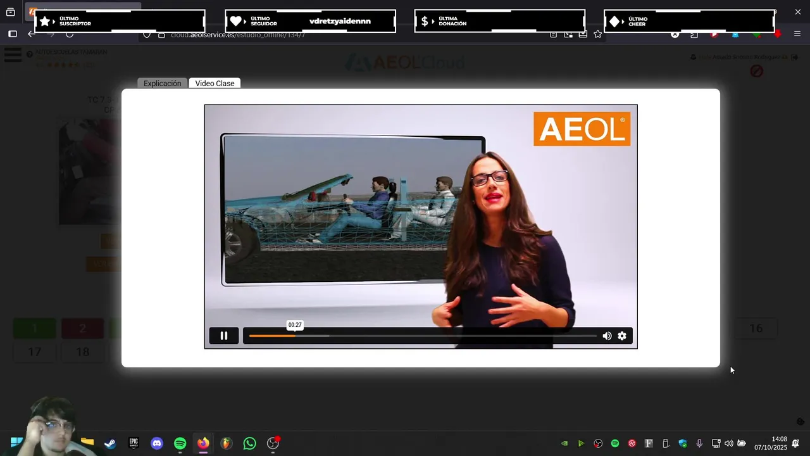Mute the video with the speaker icon
Image resolution: width=810 pixels, height=456 pixels.
[607, 336]
